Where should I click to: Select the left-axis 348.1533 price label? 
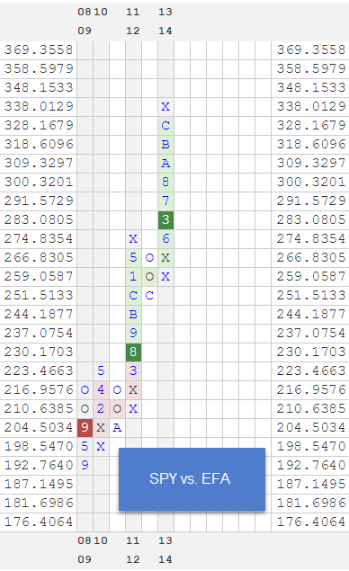[x=39, y=88]
